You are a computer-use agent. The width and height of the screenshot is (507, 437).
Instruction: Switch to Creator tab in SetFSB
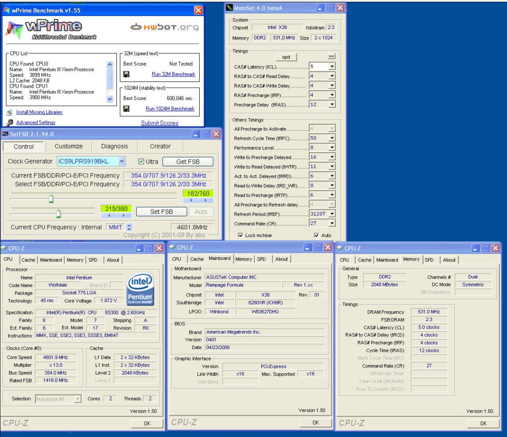160,146
